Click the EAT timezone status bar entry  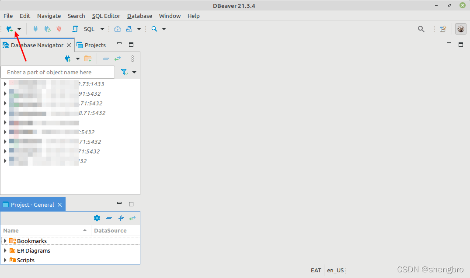coord(316,270)
